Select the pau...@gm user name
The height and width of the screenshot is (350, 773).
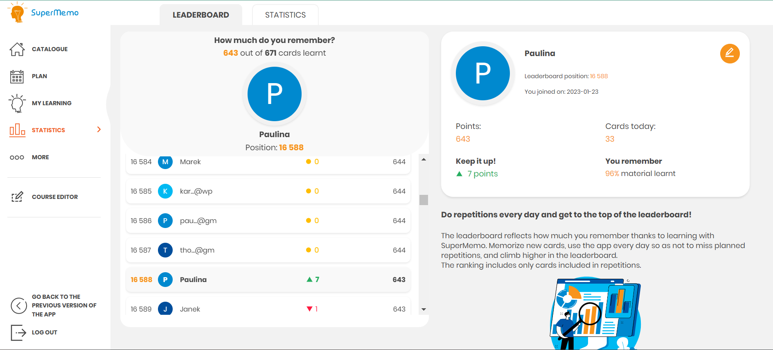pos(198,221)
